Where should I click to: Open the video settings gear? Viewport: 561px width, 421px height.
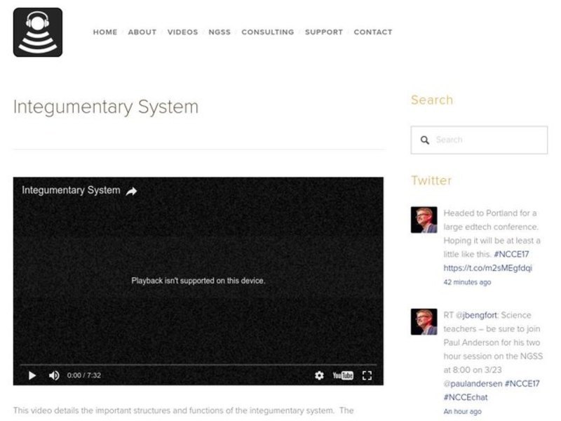click(x=320, y=377)
